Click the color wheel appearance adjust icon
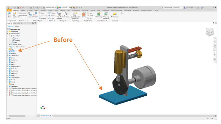 pyautogui.click(x=71, y=8)
